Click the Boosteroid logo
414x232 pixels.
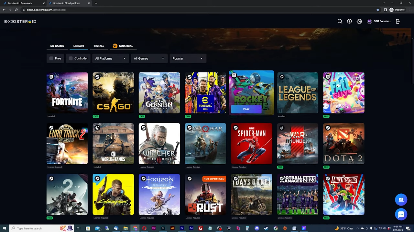(20, 21)
